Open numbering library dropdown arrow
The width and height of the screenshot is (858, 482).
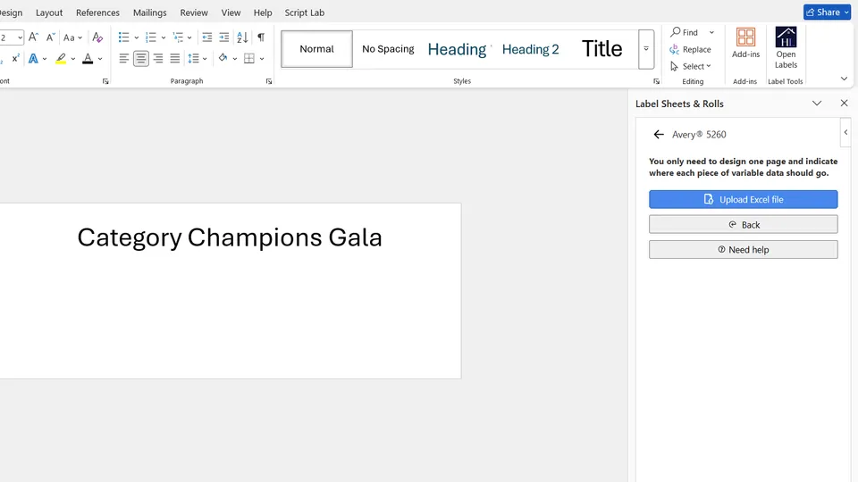(x=163, y=37)
